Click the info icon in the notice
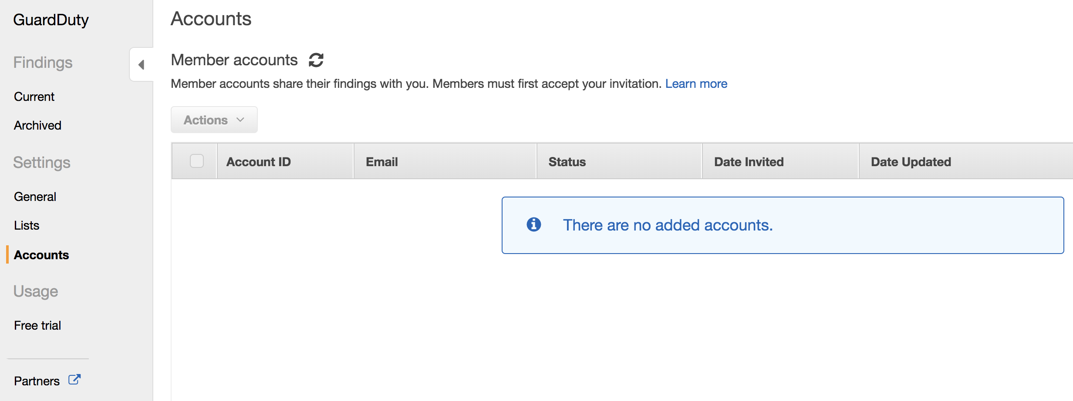This screenshot has height=401, width=1073. pos(533,225)
